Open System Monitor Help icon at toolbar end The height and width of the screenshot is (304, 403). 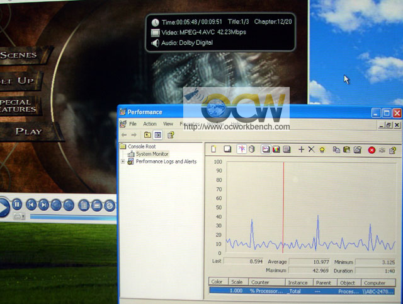point(392,150)
